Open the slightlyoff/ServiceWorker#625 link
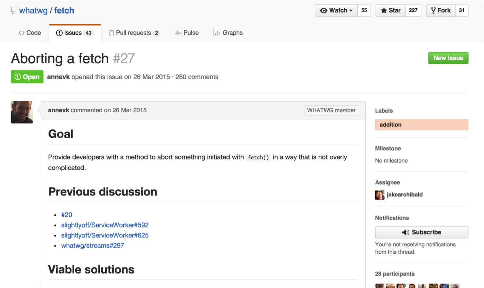The height and width of the screenshot is (288, 484). click(x=105, y=235)
